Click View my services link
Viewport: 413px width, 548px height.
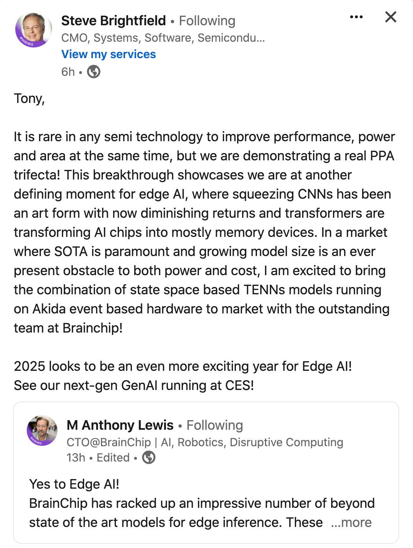click(109, 54)
